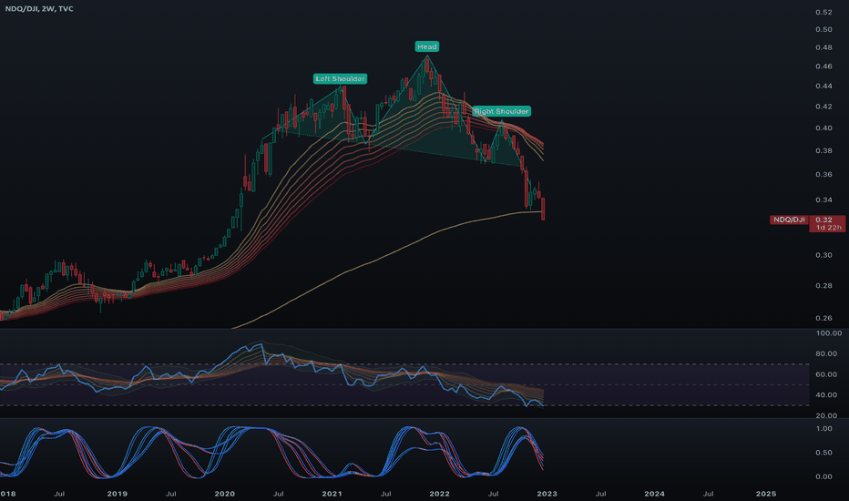Click the 2021 time axis label

pos(332,494)
